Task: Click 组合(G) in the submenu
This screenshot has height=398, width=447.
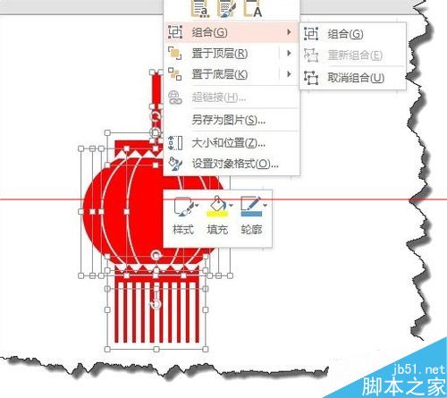Action: click(353, 34)
